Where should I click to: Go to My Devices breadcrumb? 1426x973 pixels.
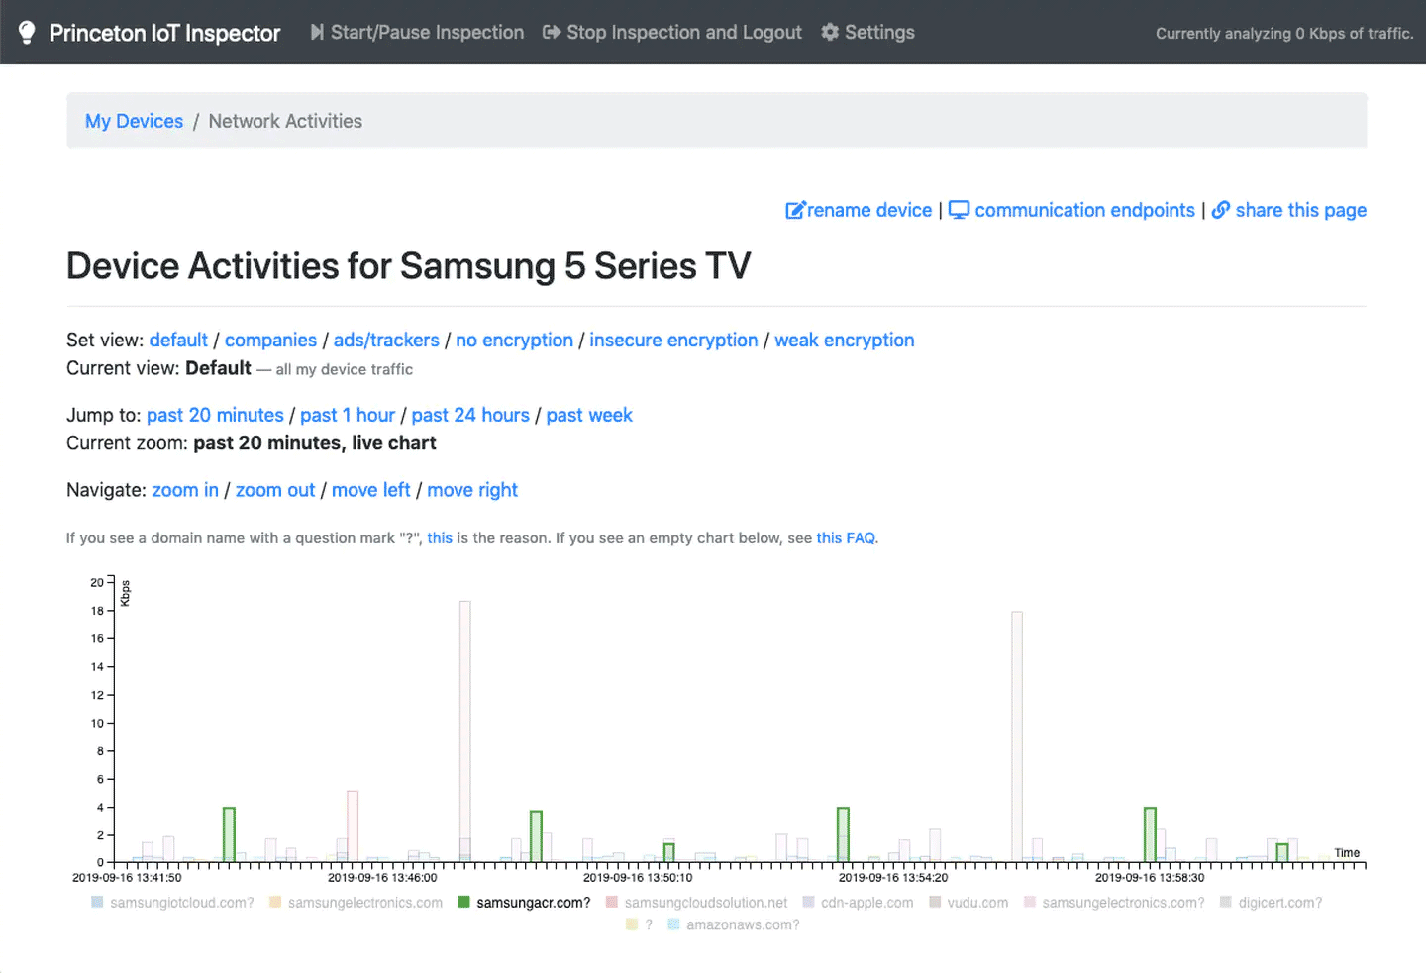(x=134, y=121)
